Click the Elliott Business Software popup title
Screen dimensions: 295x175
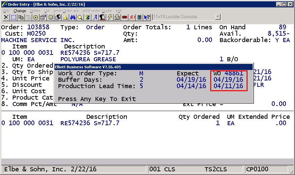pos(88,67)
